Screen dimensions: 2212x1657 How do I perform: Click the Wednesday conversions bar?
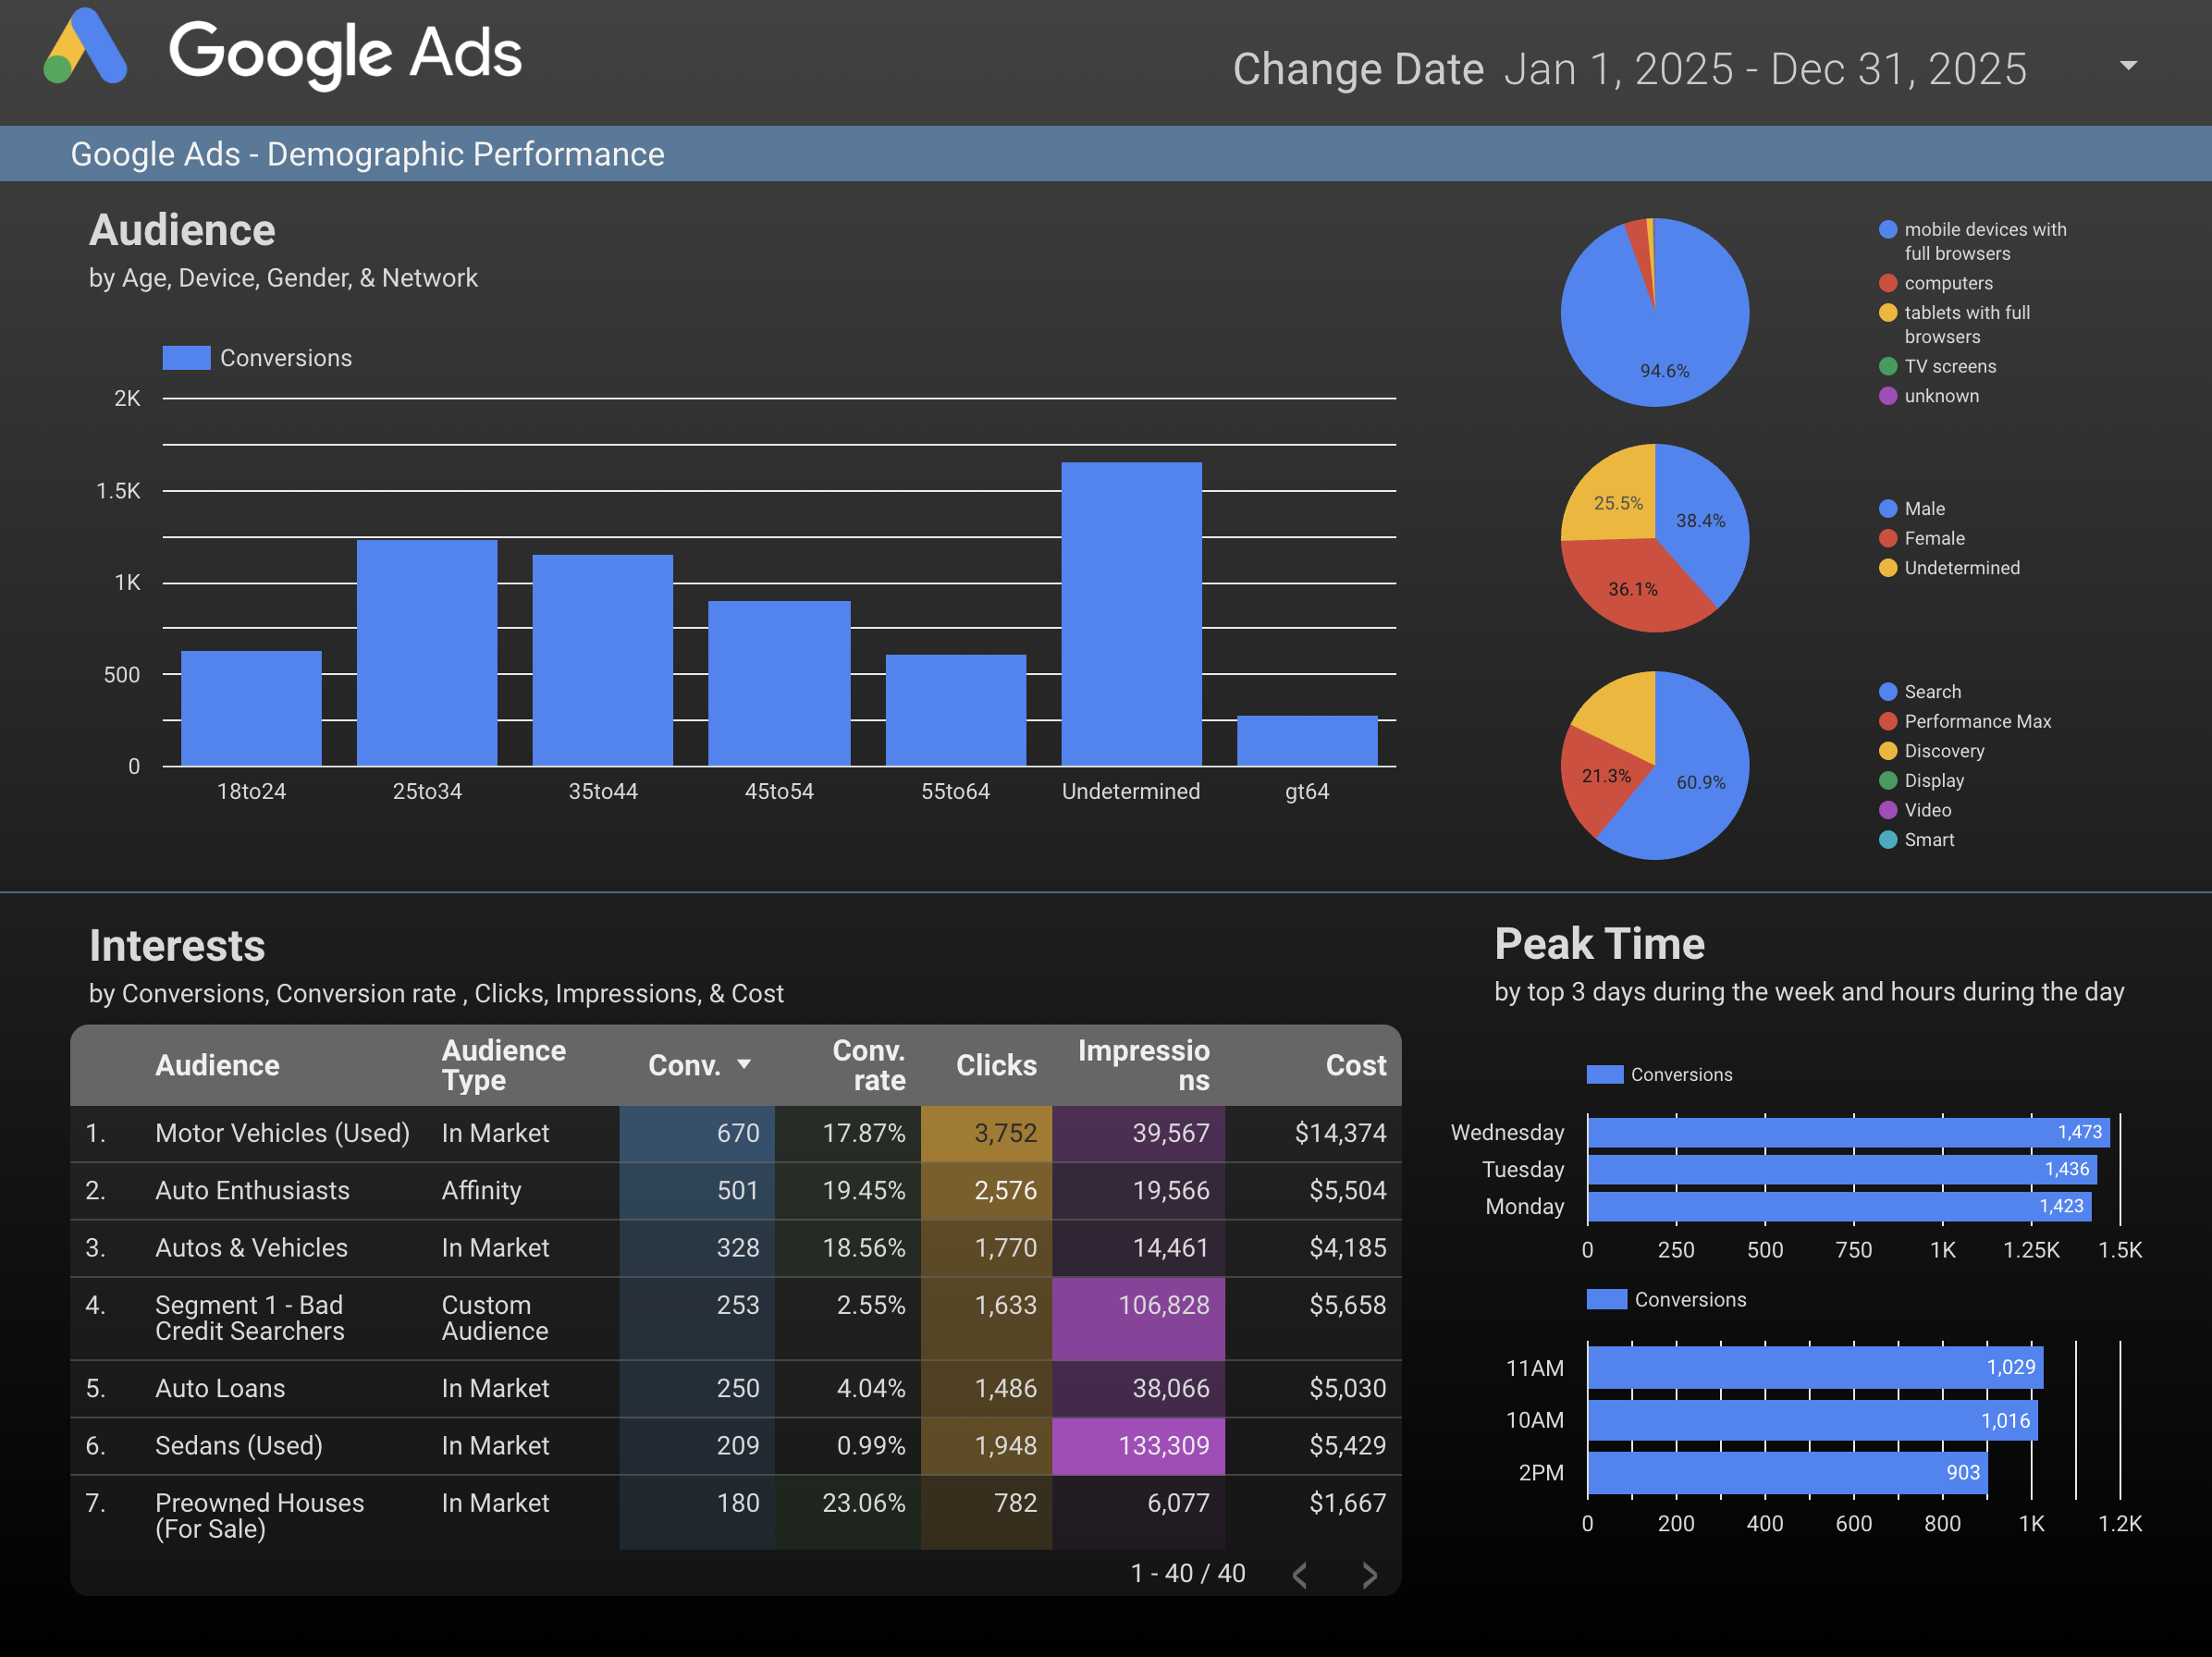click(1847, 1132)
